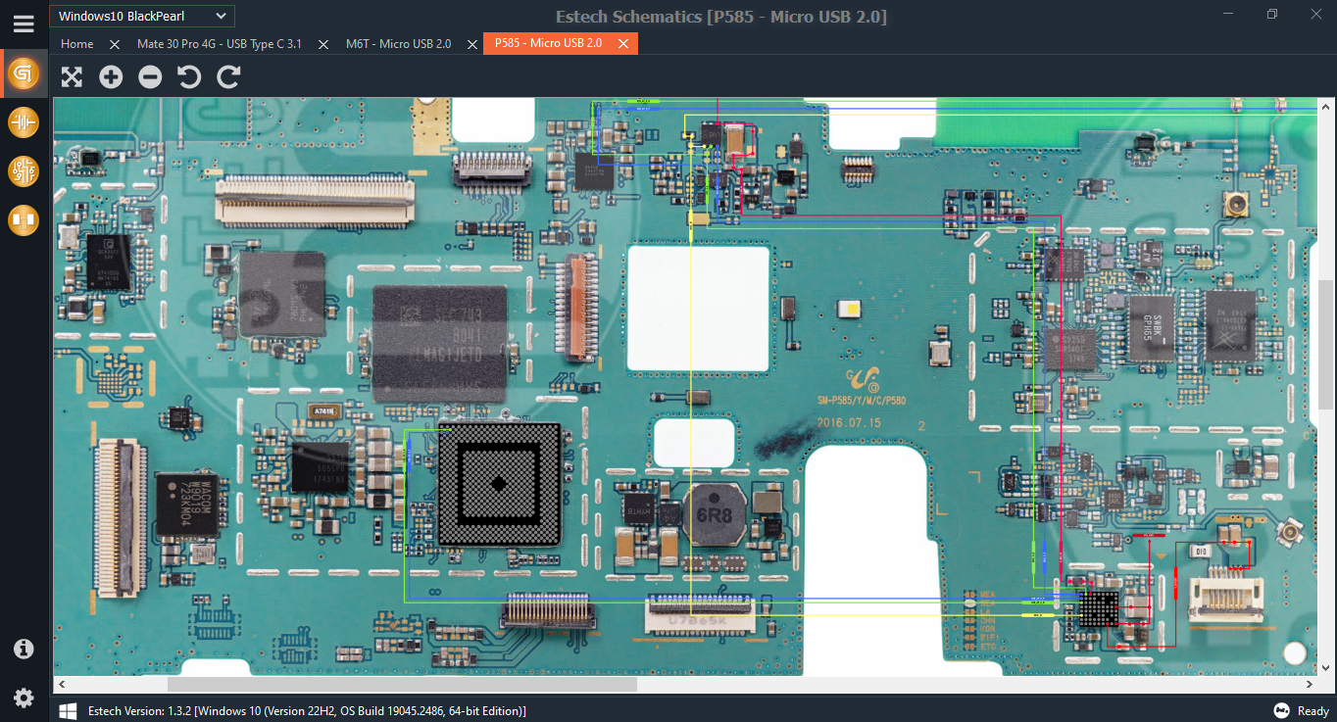Screen dimensions: 1337x722
Task: Open the split-panel sidebar icon
Action: [24, 220]
